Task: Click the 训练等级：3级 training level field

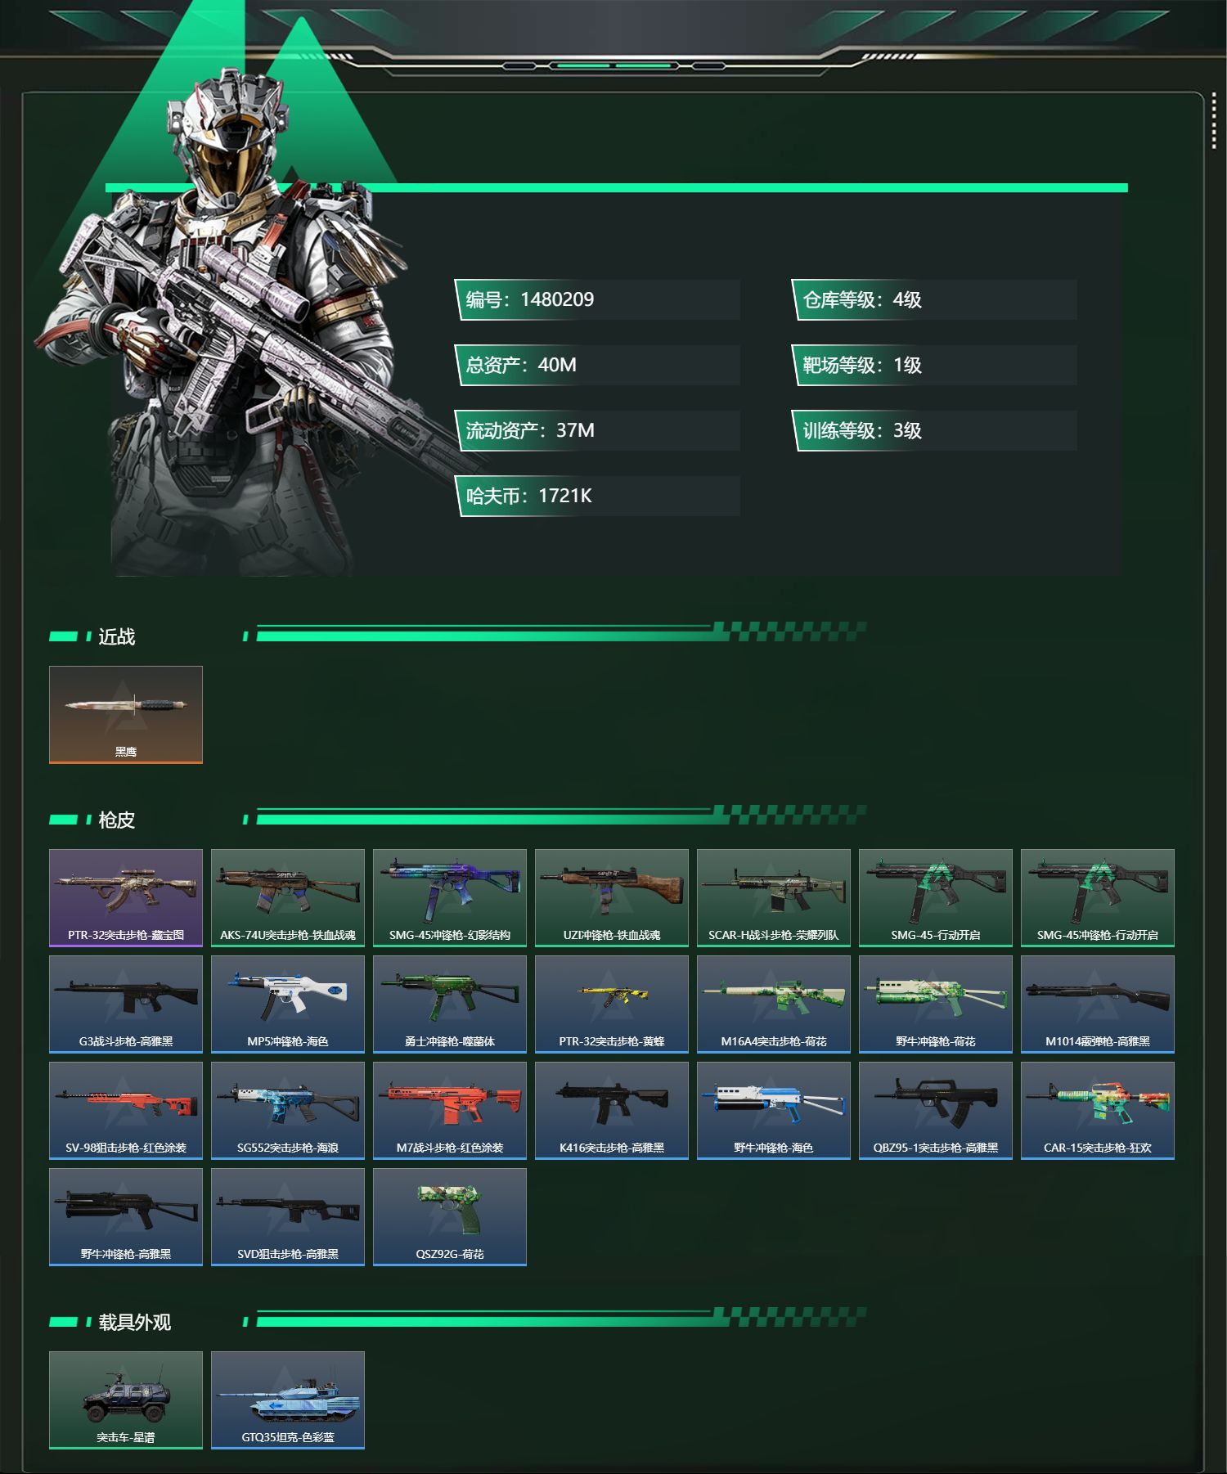Action: (x=934, y=430)
